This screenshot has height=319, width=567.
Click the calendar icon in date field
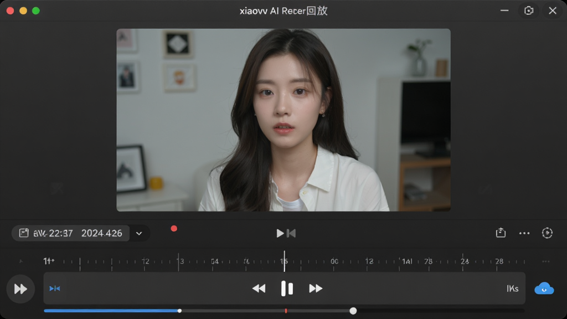point(24,233)
